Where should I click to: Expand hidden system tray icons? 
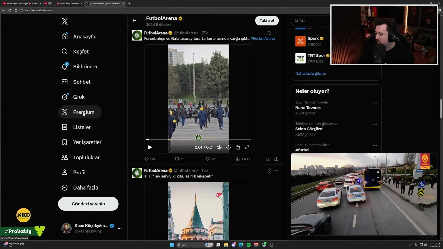point(411,245)
